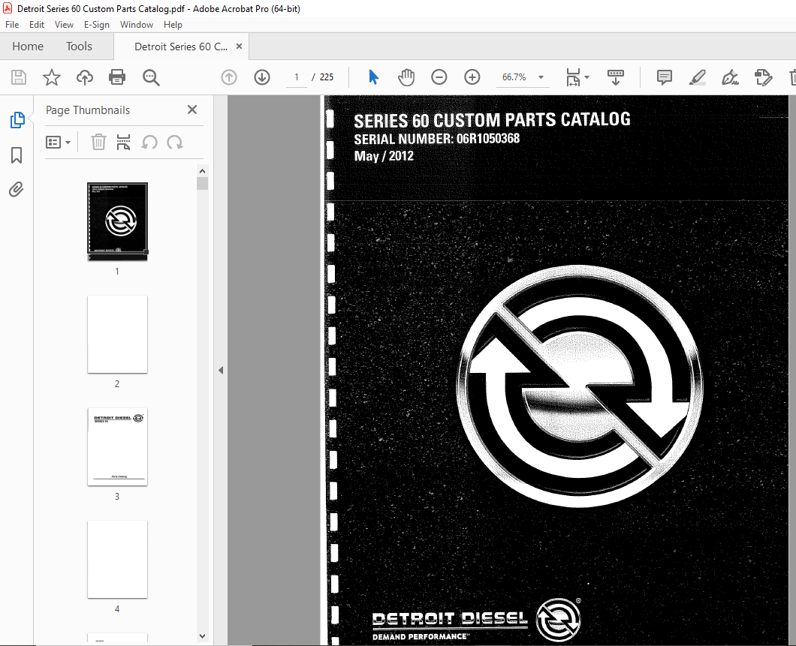Click the Save file icon
The width and height of the screenshot is (796, 646).
[19, 77]
